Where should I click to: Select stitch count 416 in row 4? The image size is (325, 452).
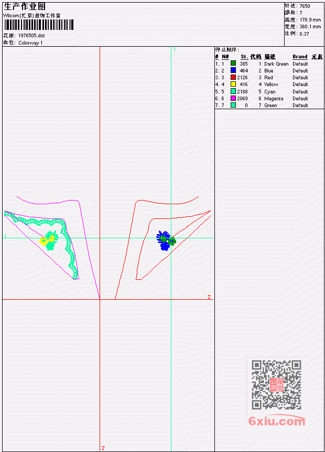click(x=244, y=84)
